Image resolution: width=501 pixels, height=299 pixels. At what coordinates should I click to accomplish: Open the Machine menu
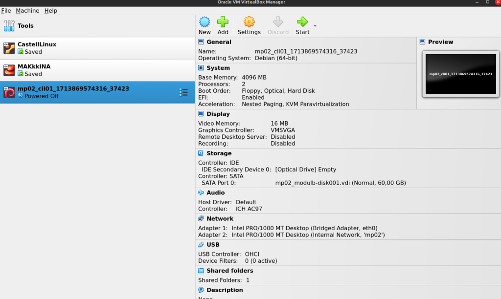[x=27, y=11]
